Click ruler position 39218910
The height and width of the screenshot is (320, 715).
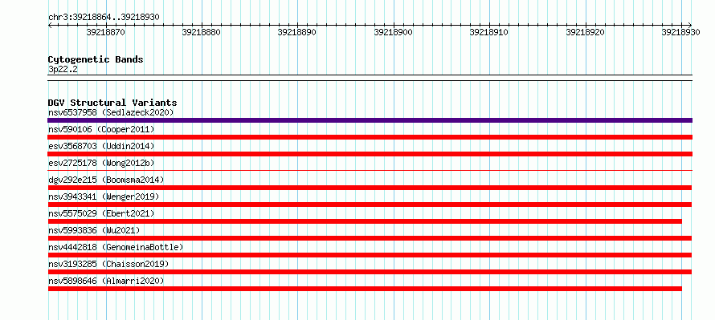point(488,32)
